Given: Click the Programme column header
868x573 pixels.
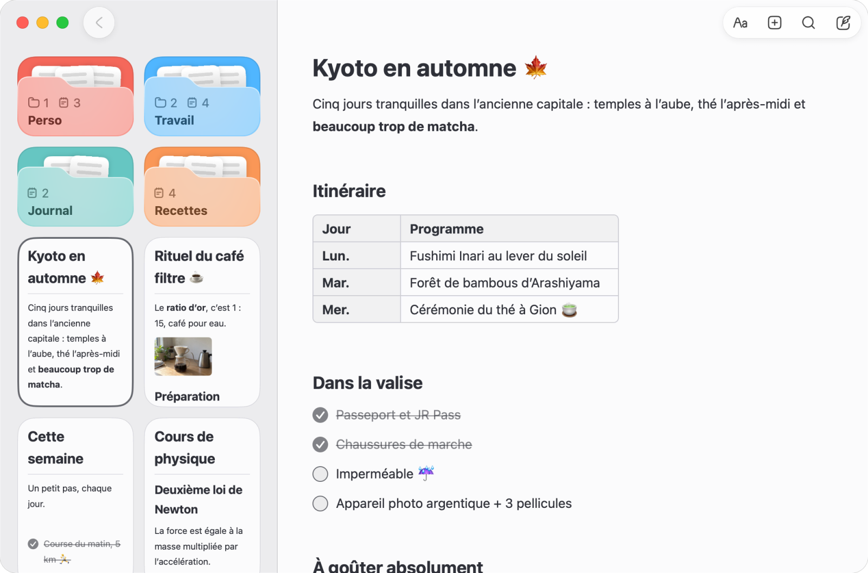Looking at the screenshot, I should (509, 229).
